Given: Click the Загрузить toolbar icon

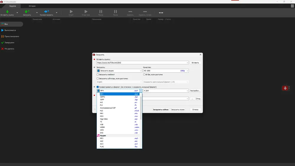Looking at the screenshot, I should tap(27, 11).
